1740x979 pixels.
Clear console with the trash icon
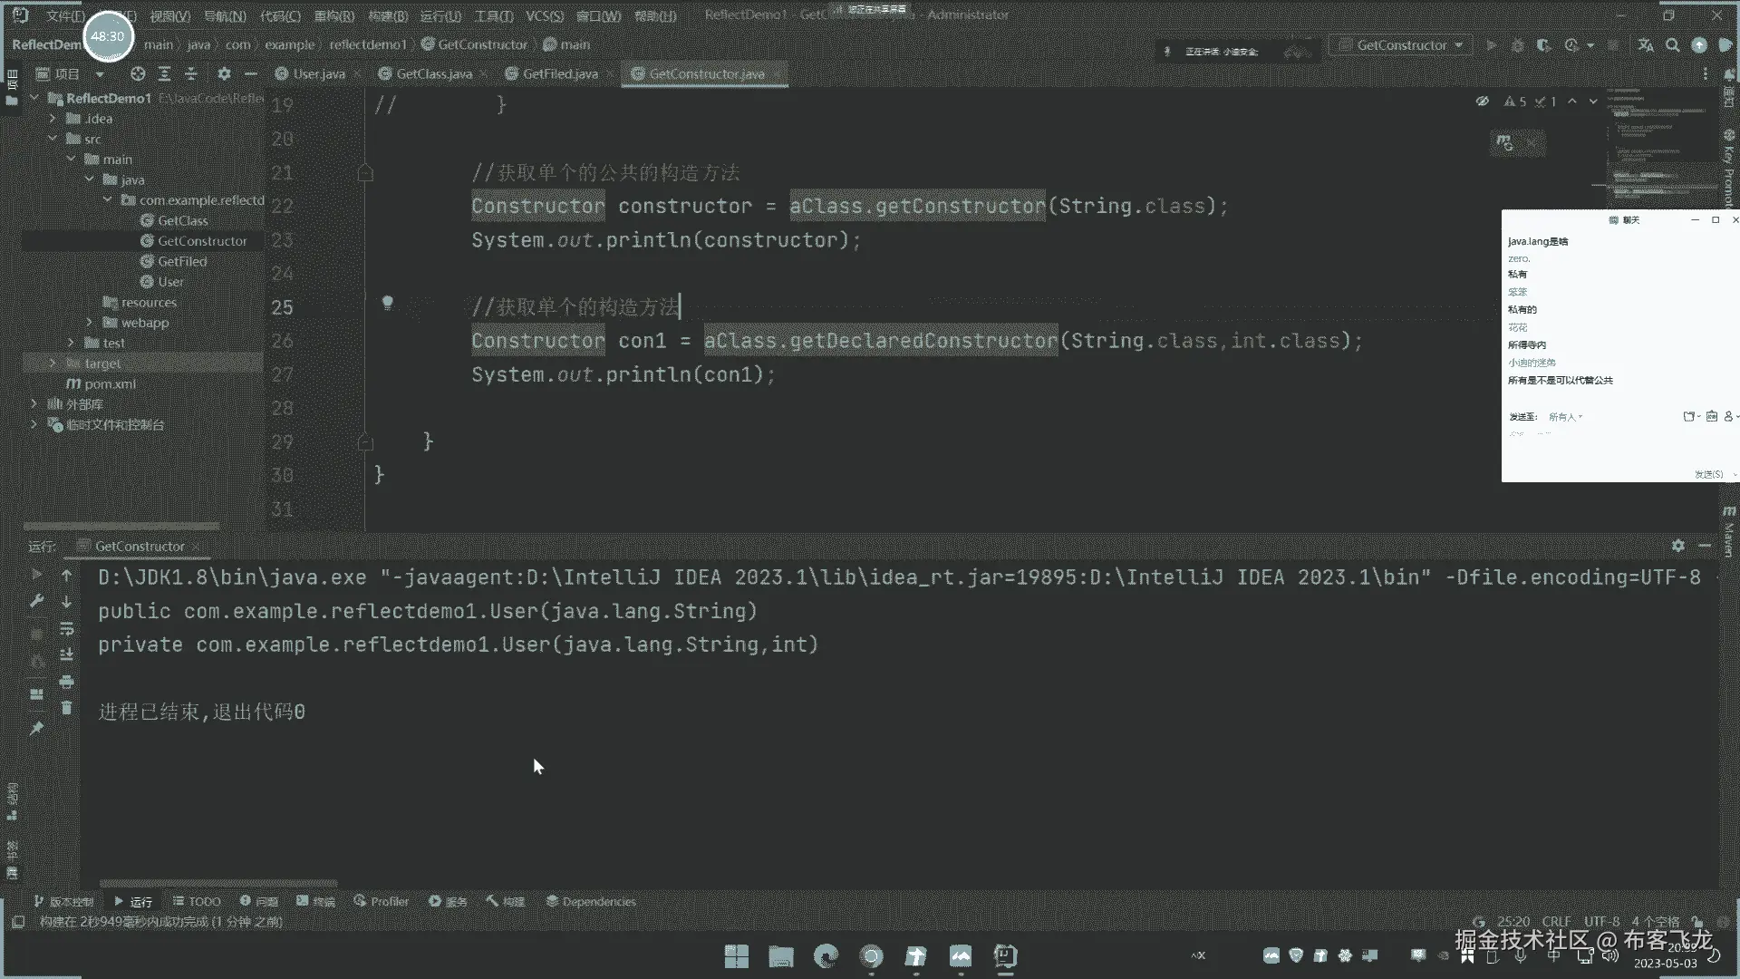(x=66, y=708)
